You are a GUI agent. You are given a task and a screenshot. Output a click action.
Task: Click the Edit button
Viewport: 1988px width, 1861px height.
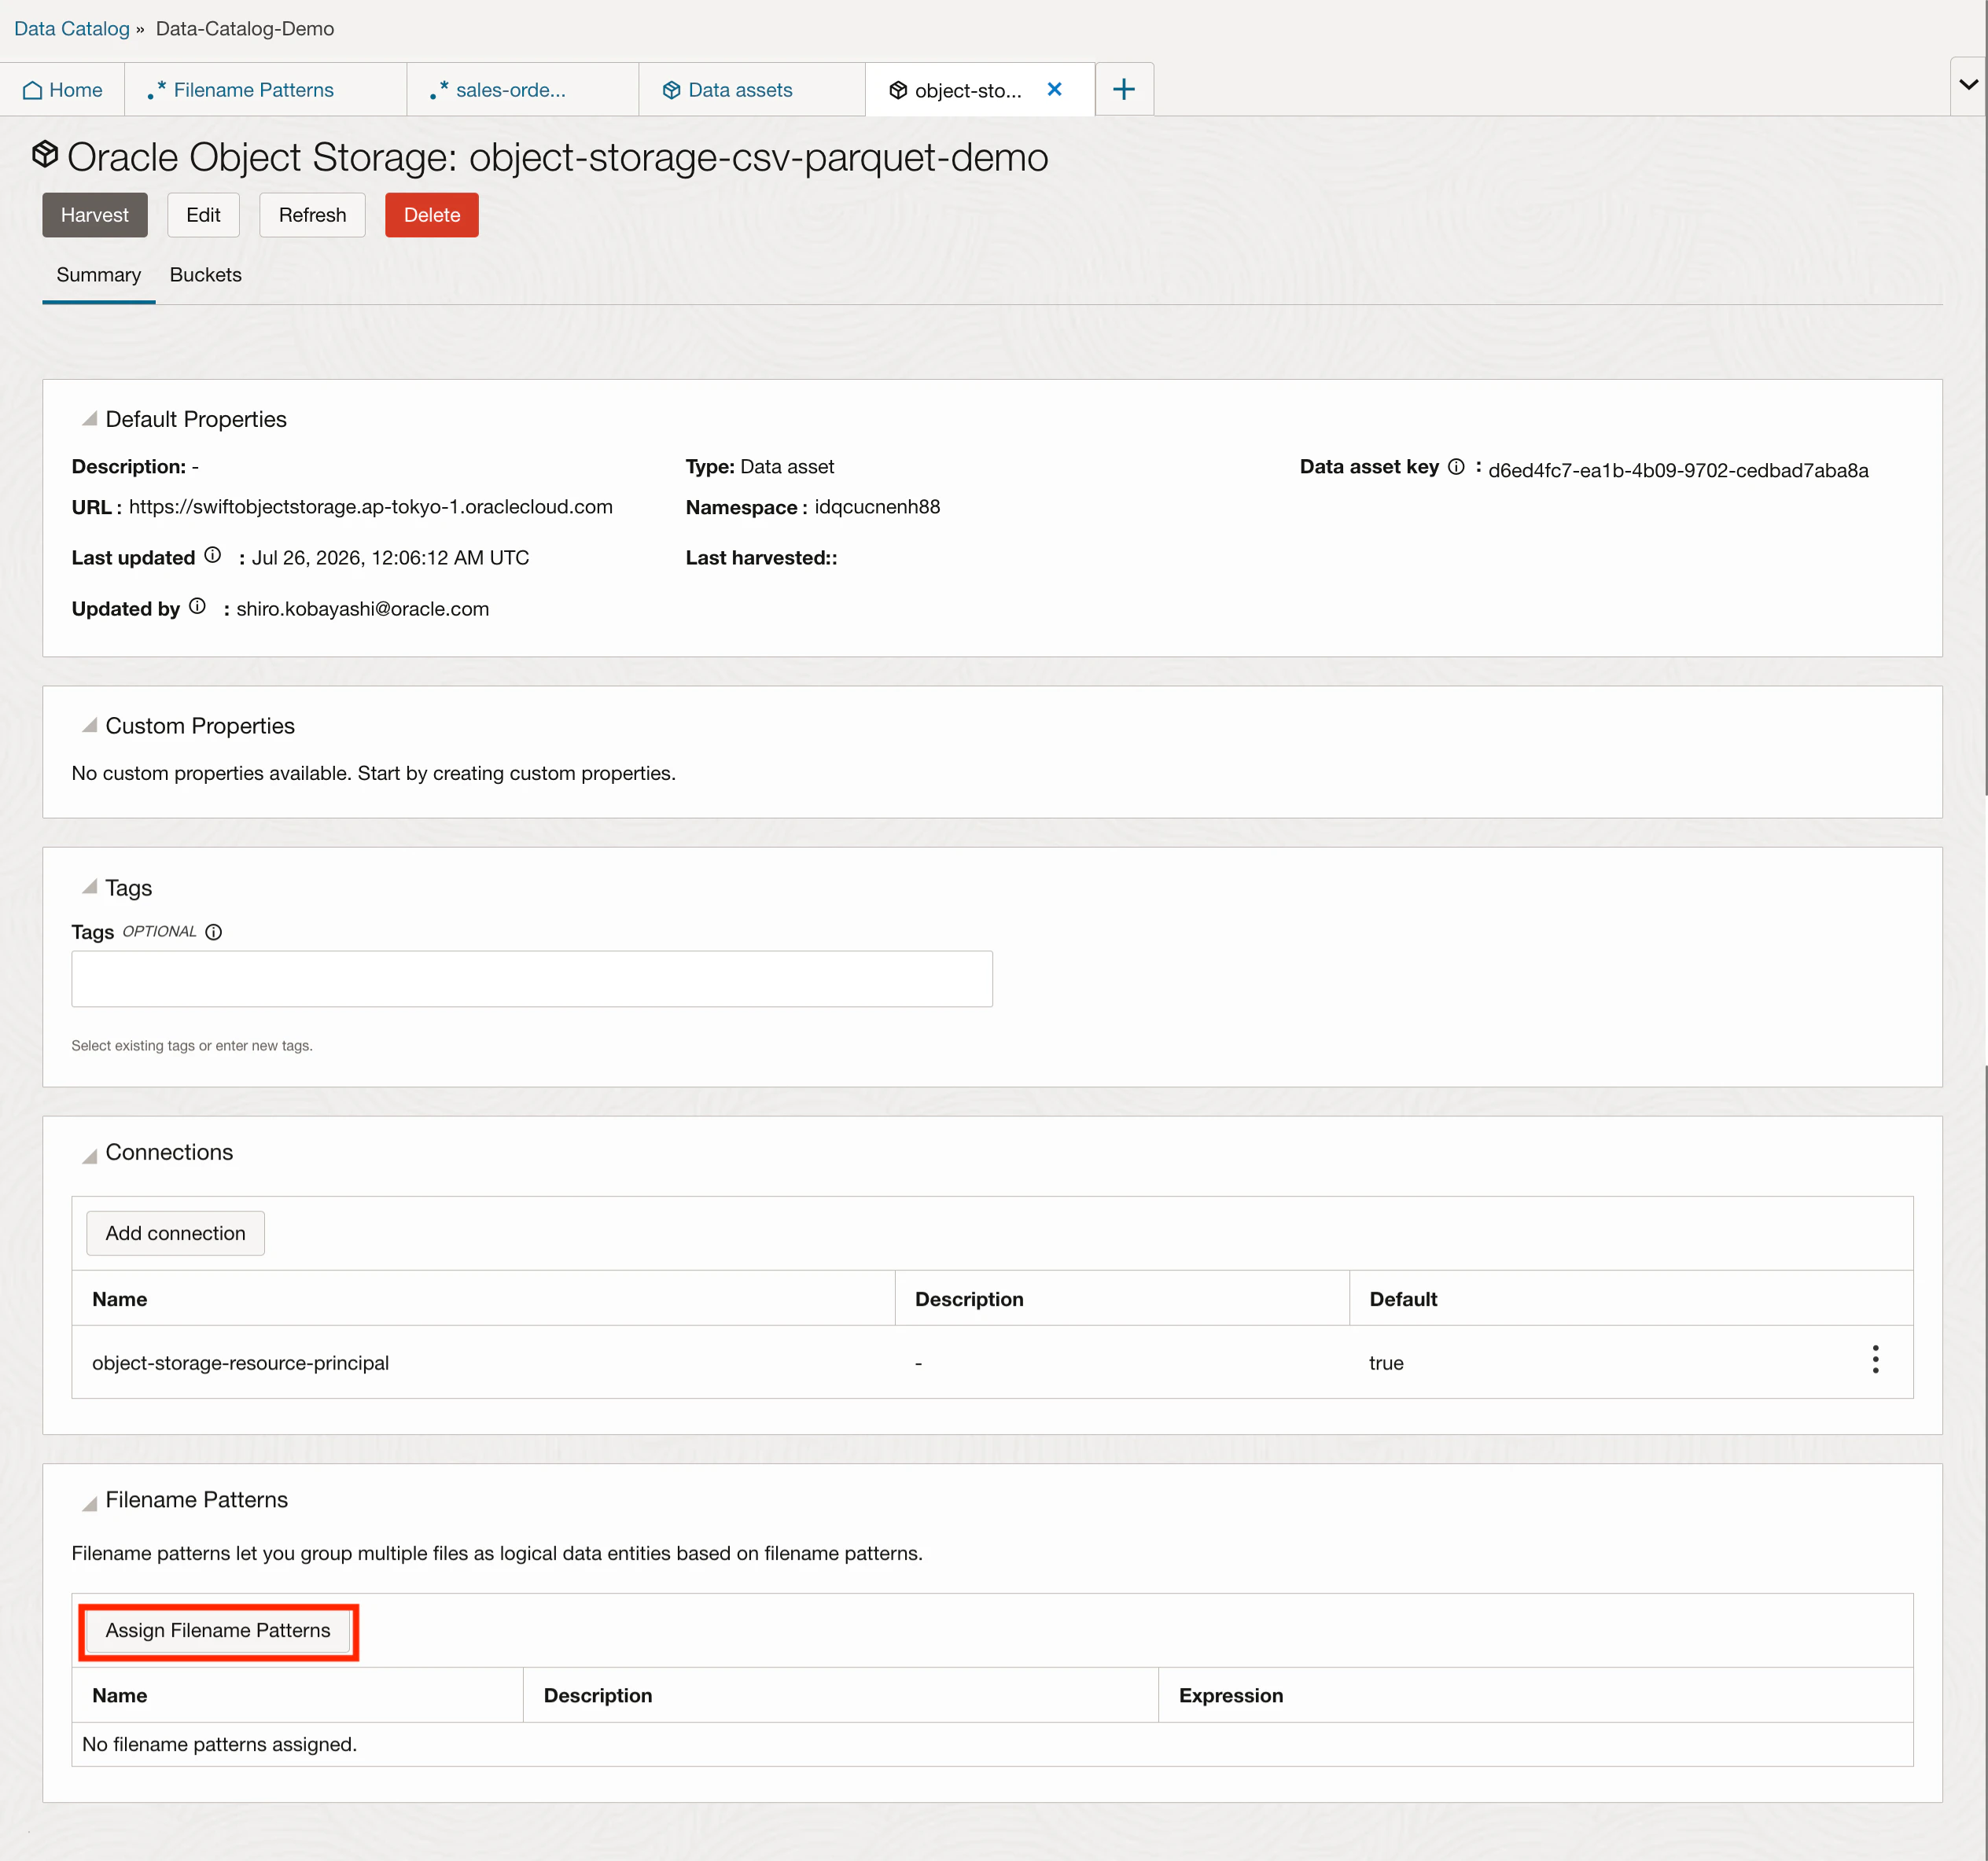[203, 215]
